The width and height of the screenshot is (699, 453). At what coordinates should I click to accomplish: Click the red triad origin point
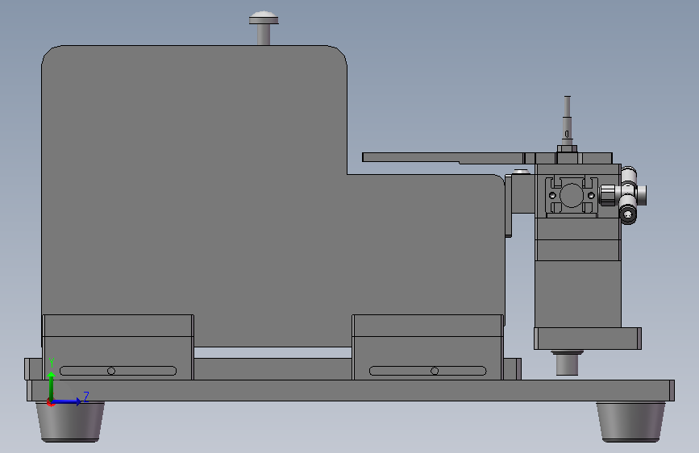[x=50, y=402]
